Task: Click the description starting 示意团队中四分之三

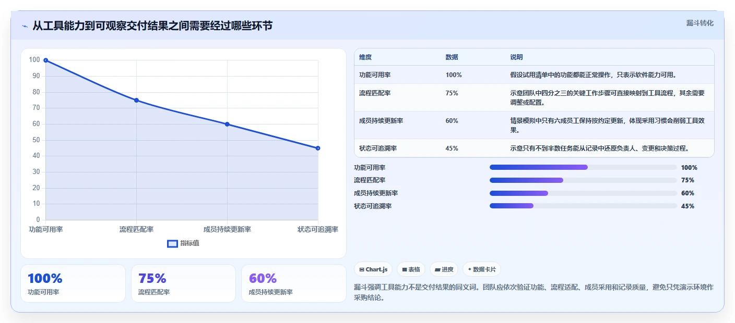Action: tap(608, 98)
